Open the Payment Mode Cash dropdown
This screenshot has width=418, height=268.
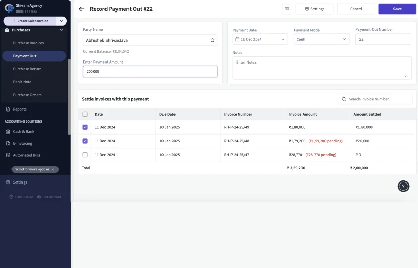pos(321,39)
